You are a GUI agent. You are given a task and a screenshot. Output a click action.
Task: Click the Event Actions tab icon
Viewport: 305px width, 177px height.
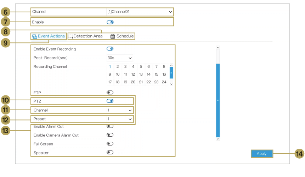(x=35, y=36)
